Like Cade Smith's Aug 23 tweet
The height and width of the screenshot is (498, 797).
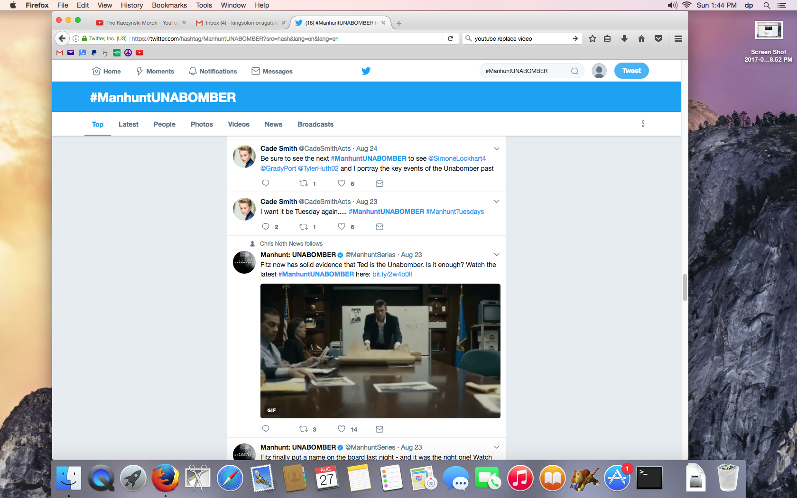tap(342, 226)
